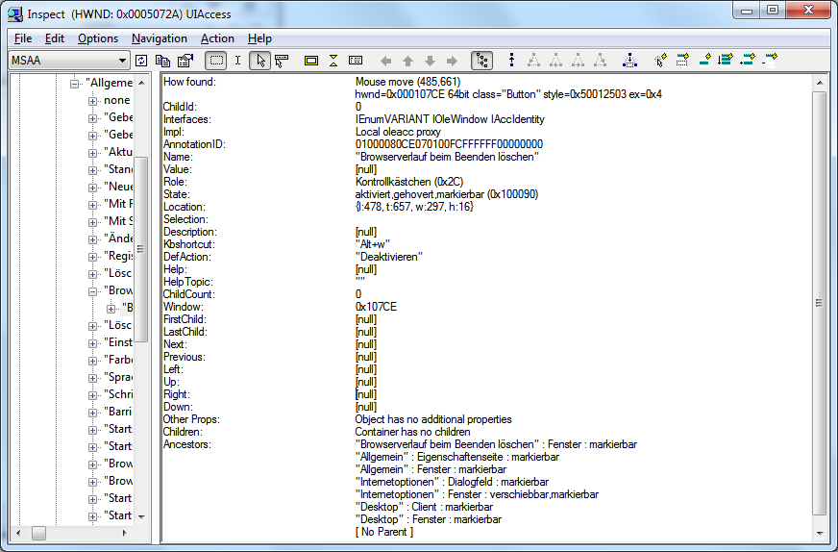Select the "Regis..." item in tree
This screenshot has height=552, width=838.
(118, 257)
